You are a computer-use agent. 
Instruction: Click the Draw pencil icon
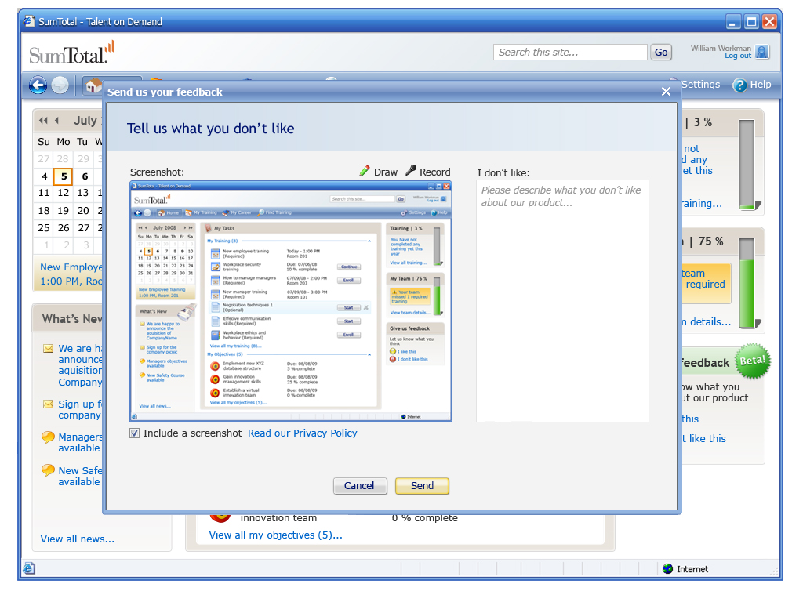click(x=364, y=171)
